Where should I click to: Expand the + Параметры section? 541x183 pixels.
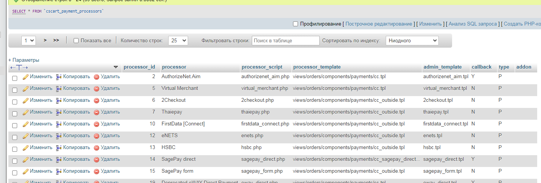pos(24,60)
